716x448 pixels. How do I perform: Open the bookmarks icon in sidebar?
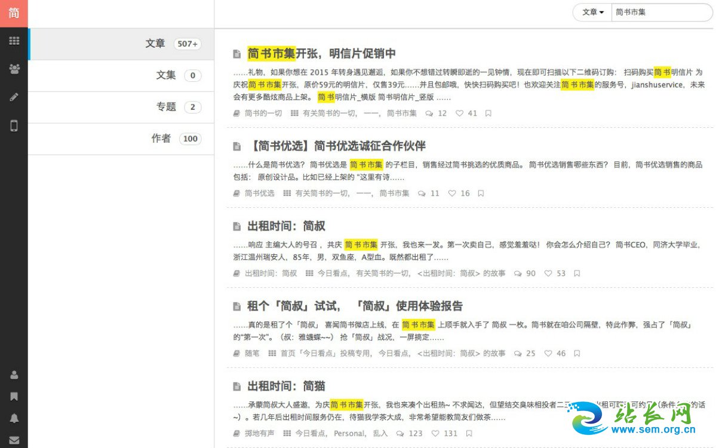coord(14,397)
